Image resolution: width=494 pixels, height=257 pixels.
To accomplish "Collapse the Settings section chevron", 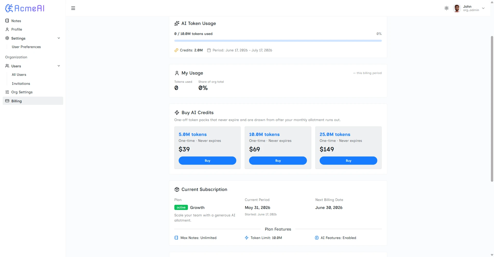I will coord(59,38).
